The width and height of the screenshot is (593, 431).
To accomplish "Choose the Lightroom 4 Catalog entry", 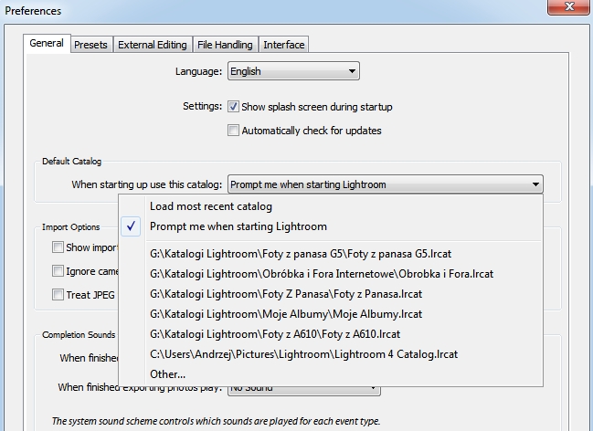I will click(304, 354).
